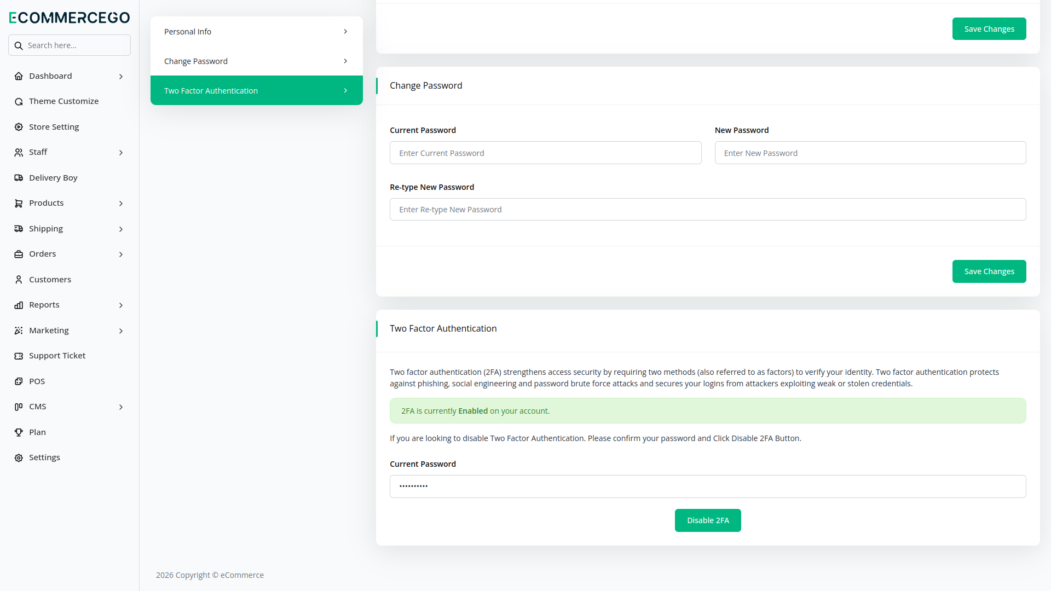Focus the Re-type New Password field
Viewport: 1051px width, 591px height.
tap(708, 210)
